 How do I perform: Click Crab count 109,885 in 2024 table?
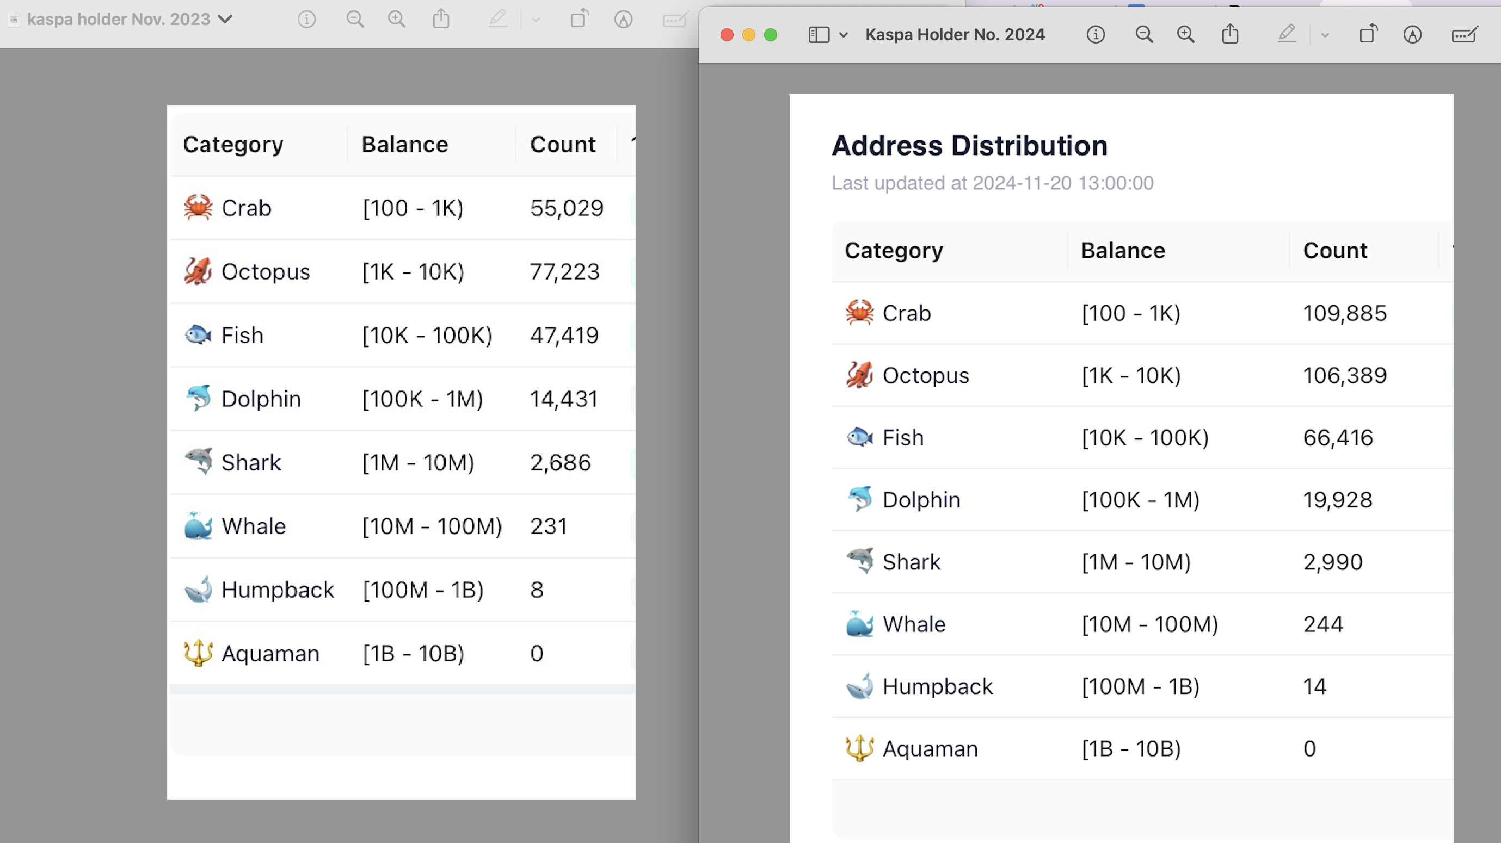click(x=1345, y=313)
